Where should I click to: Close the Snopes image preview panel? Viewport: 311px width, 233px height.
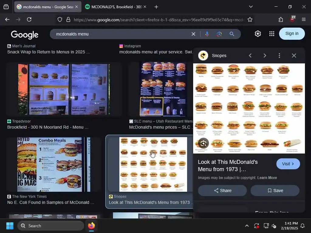(x=294, y=56)
